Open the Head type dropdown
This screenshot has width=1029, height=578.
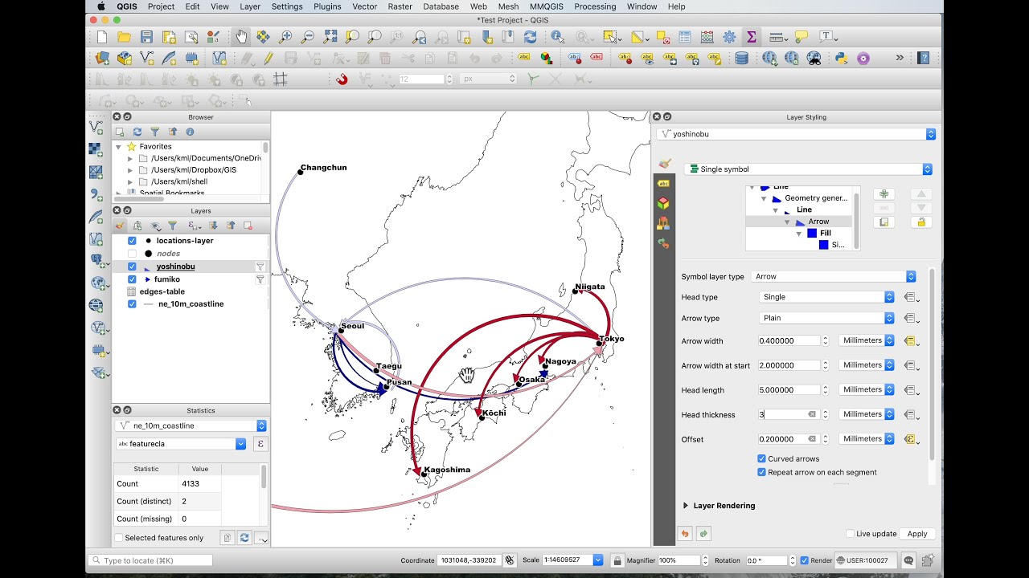pyautogui.click(x=826, y=297)
